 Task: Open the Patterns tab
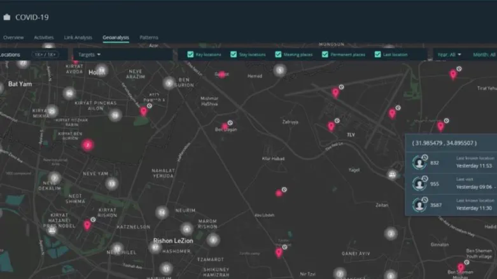[x=149, y=37]
